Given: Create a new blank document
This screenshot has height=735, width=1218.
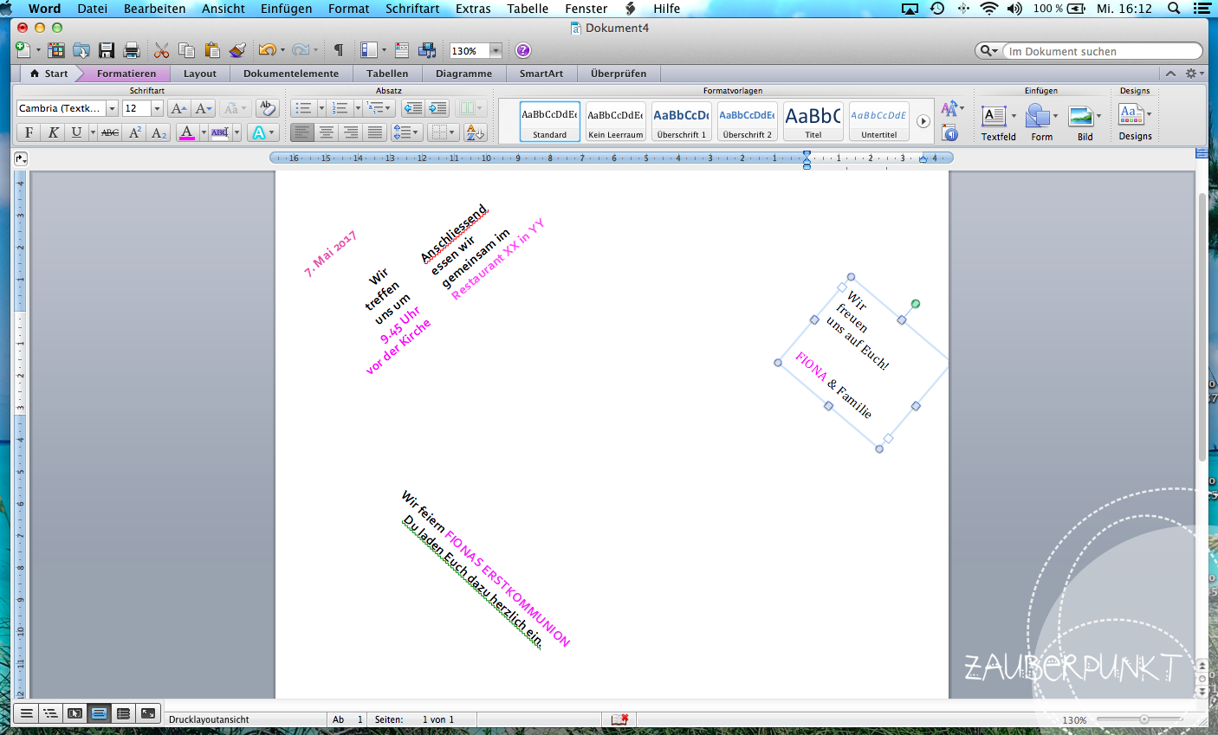Looking at the screenshot, I should [23, 50].
